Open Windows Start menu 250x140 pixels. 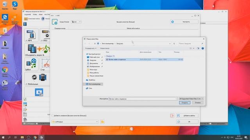3,137
